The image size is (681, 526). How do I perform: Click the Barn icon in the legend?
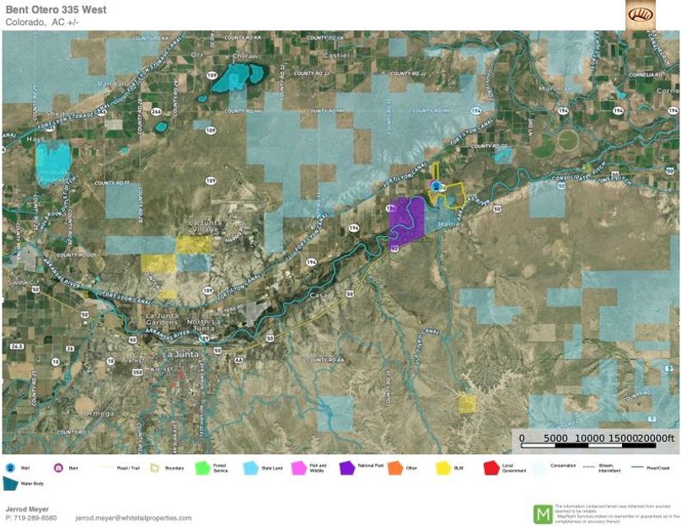59,467
